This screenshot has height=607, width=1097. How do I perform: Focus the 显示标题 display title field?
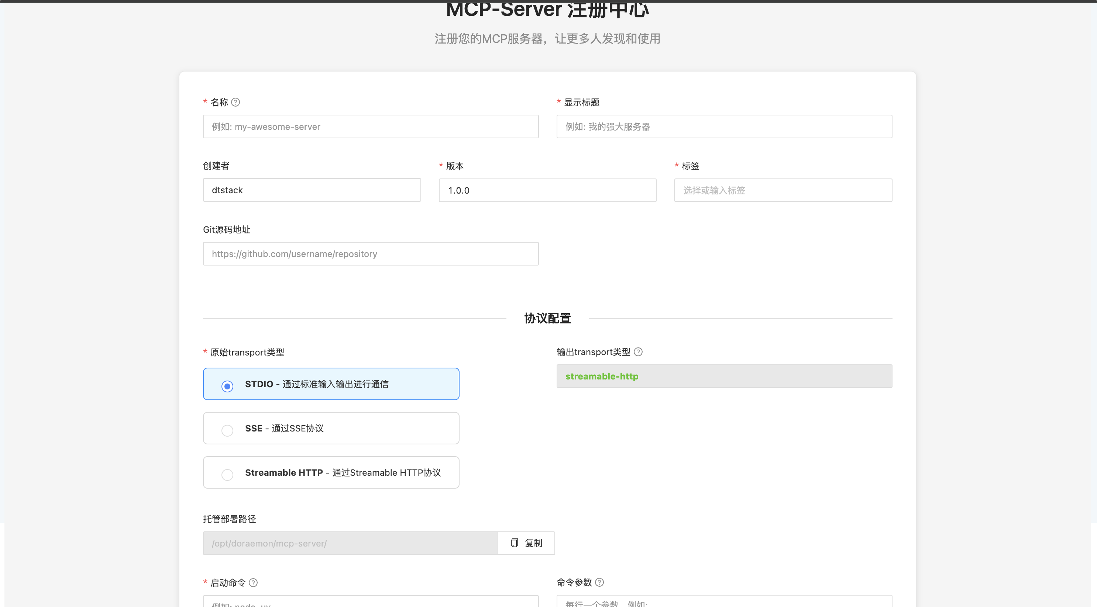(724, 126)
